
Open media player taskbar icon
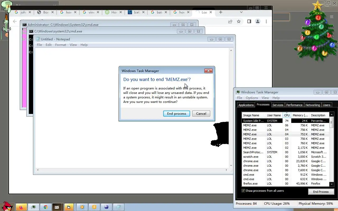pyautogui.click(x=82, y=207)
